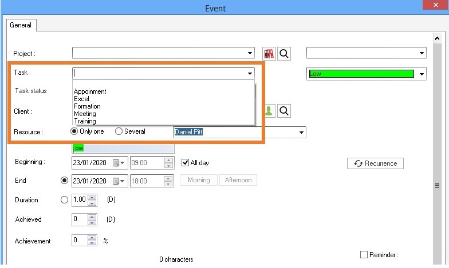Viewport: 449px width, 268px height.
Task: Click the magnifier search icon next to Project
Action: coord(284,54)
